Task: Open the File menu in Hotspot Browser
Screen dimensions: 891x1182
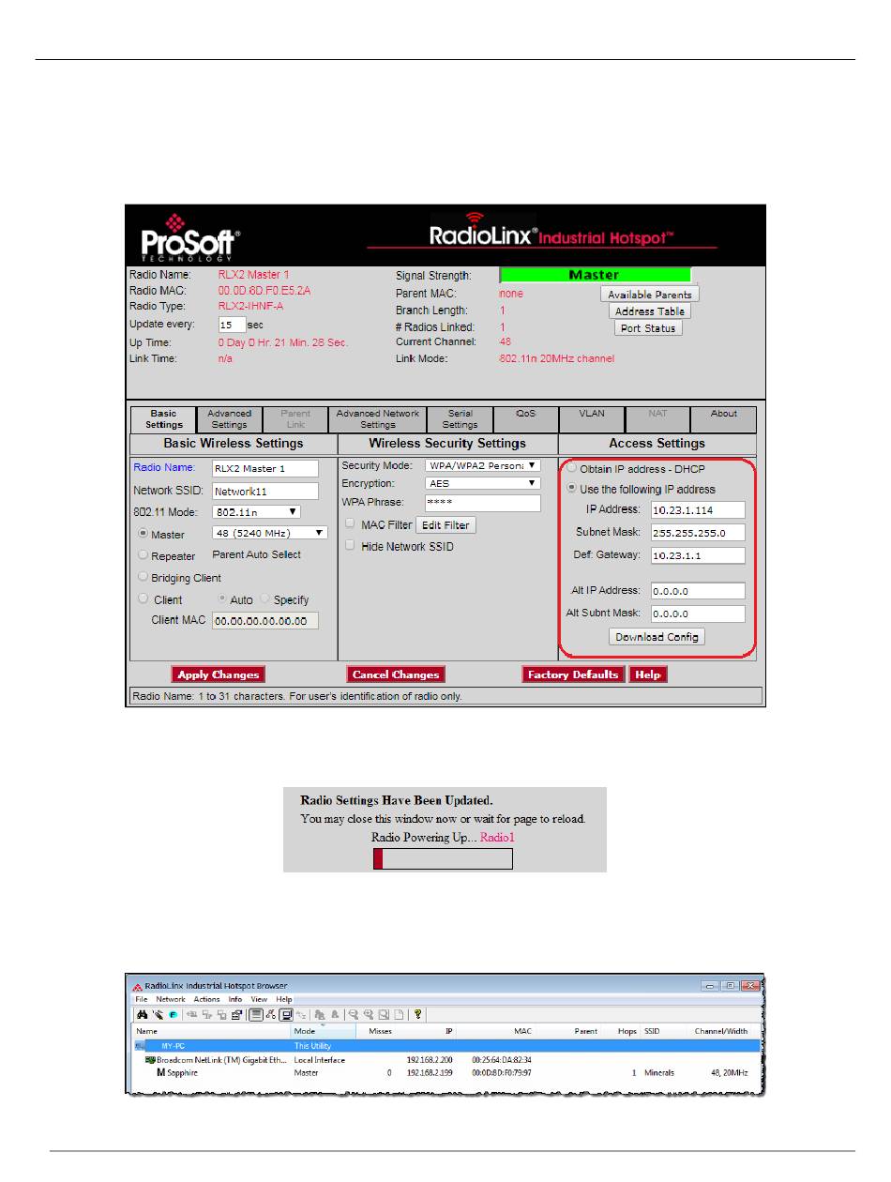Action: point(142,1000)
